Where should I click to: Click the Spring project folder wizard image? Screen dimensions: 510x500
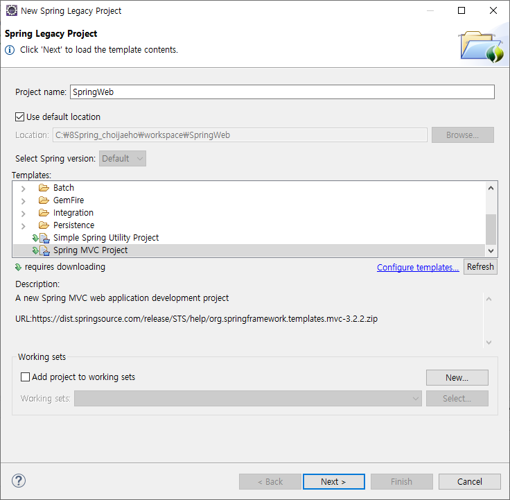click(x=482, y=46)
